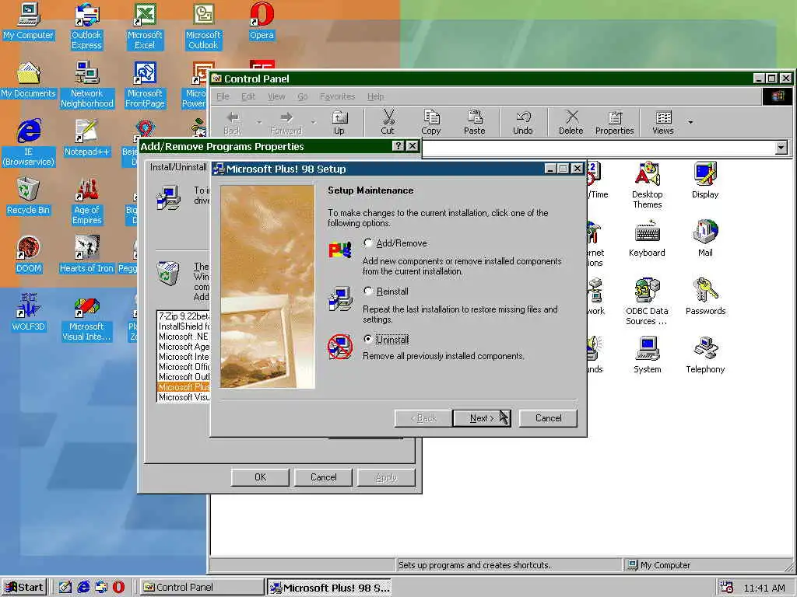
Task: Select the highlighted Microsoft Plus entry in list
Action: click(x=184, y=387)
